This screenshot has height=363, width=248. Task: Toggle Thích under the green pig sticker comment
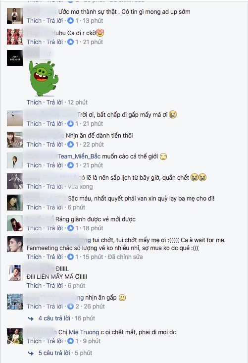tap(34, 103)
